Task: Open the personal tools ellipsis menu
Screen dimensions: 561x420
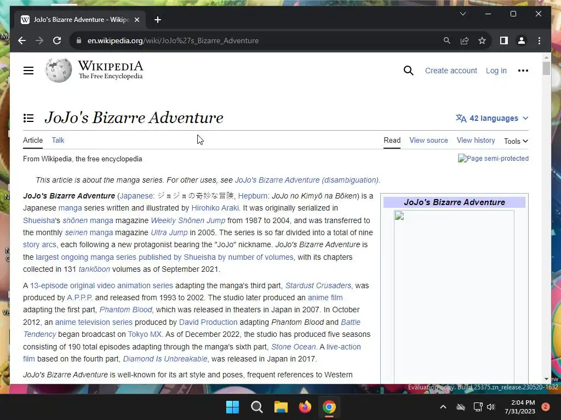Action: (523, 71)
